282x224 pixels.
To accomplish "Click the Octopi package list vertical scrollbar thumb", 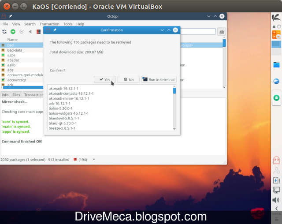I will click(x=224, y=43).
